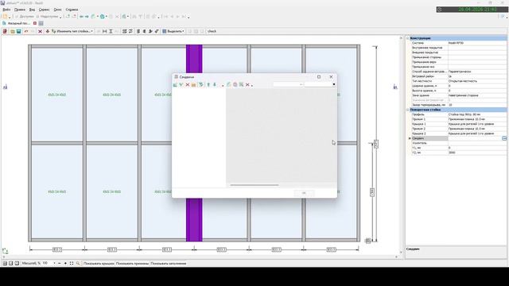Click the vertical scrollbar of the drawing canvas

(401, 145)
